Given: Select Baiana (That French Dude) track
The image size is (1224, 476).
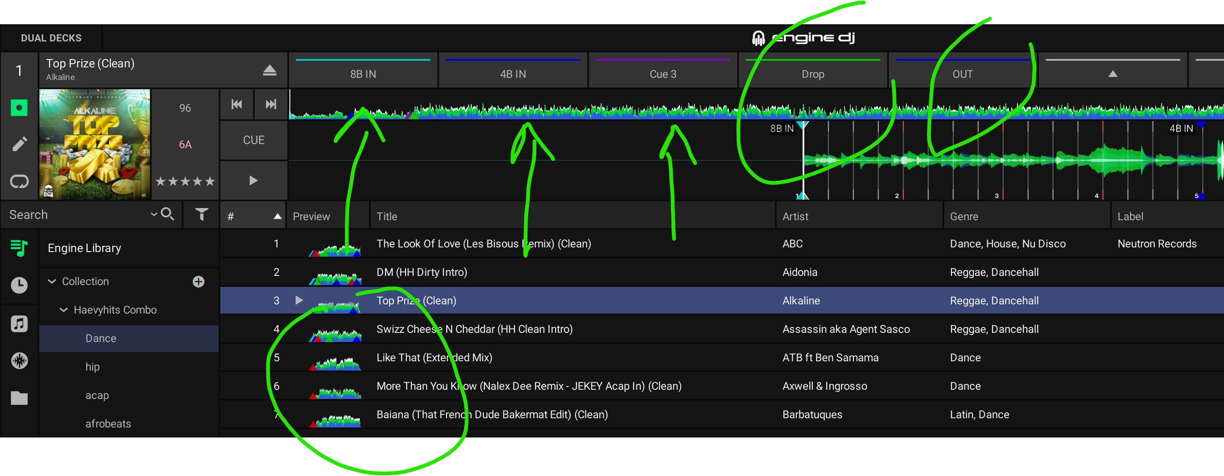Looking at the screenshot, I should (722, 415).
